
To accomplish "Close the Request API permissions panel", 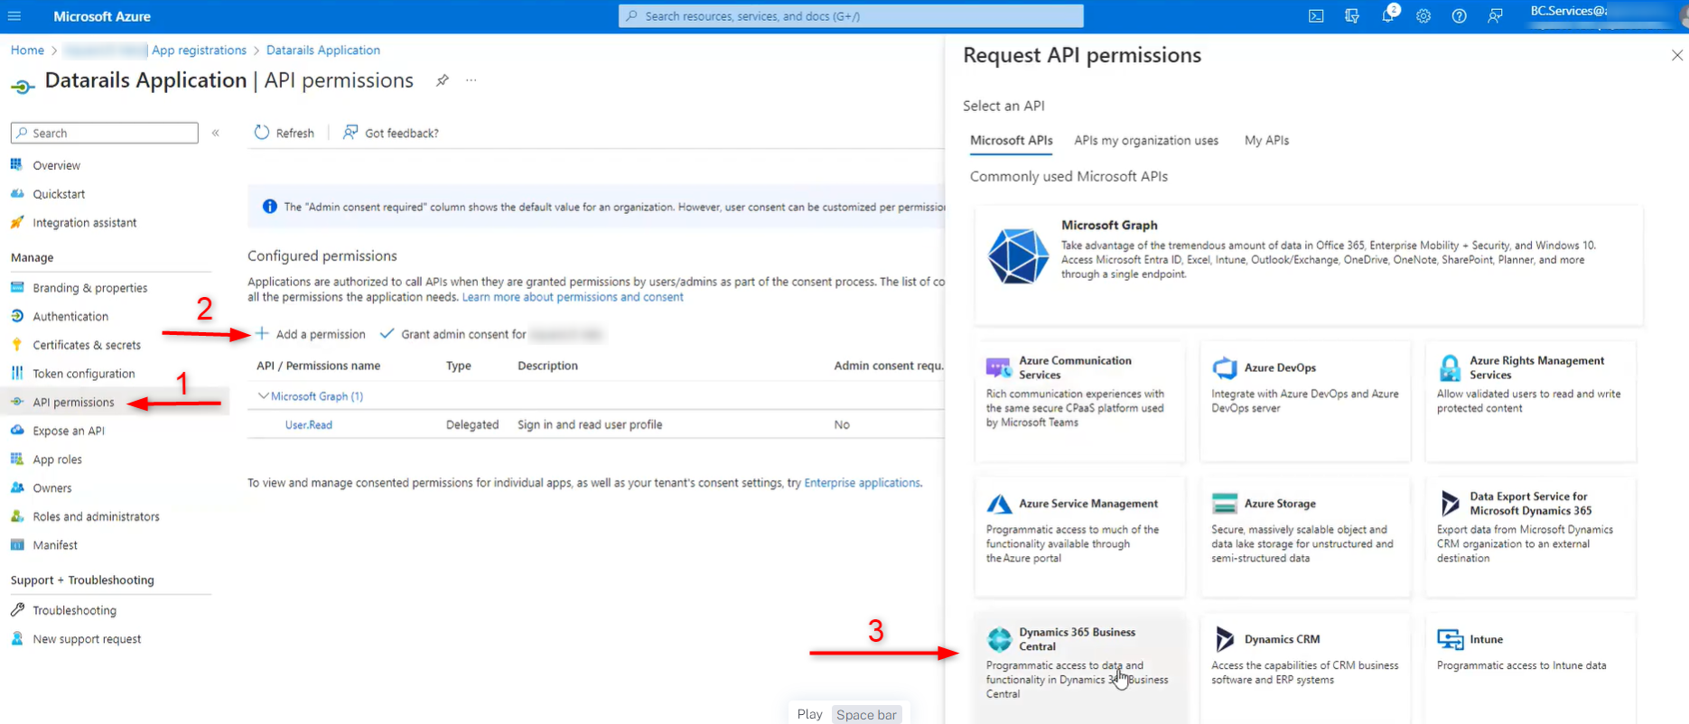I will pyautogui.click(x=1677, y=55).
